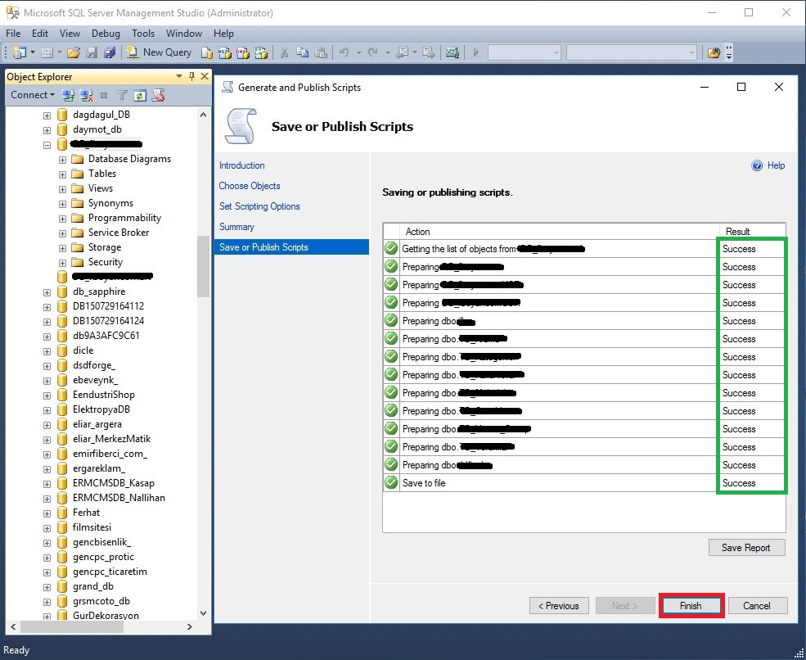Click the Undo arrow icon
The width and height of the screenshot is (806, 660).
[x=344, y=52]
